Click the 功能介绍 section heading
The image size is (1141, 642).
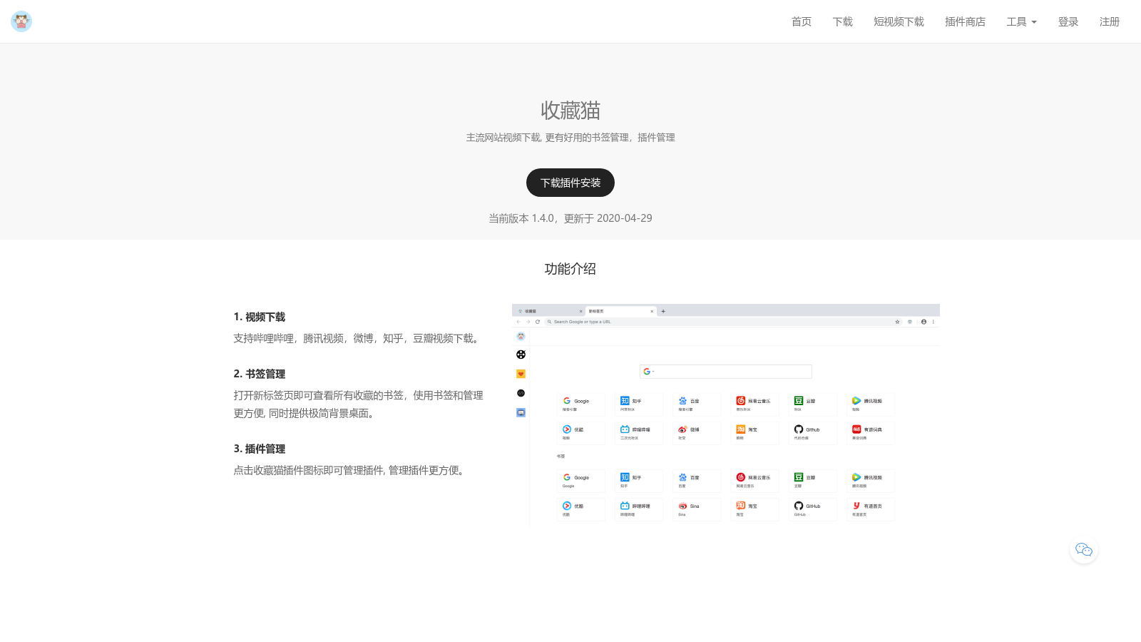coord(570,269)
